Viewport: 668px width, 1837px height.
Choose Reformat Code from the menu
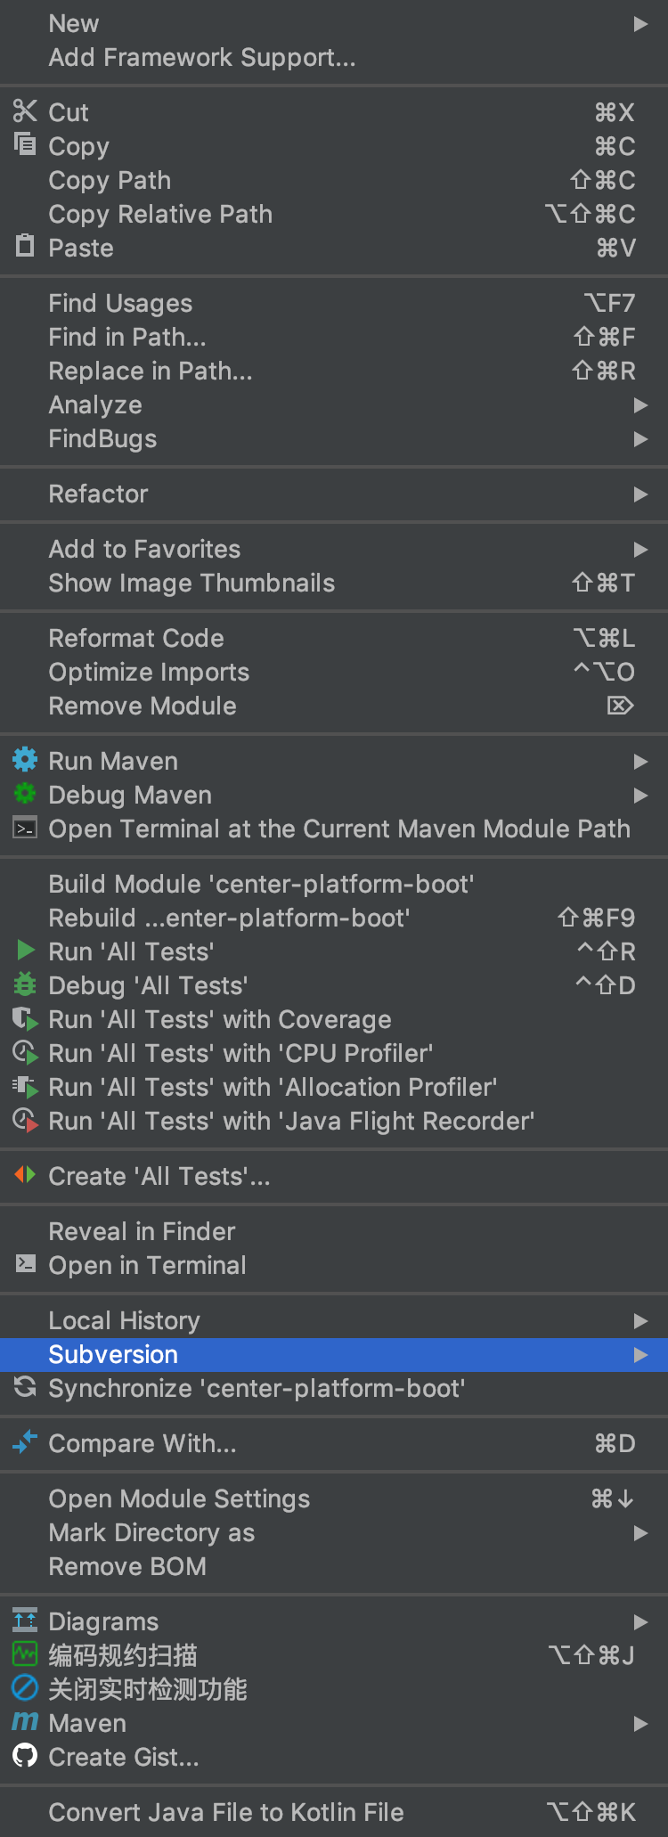point(136,639)
